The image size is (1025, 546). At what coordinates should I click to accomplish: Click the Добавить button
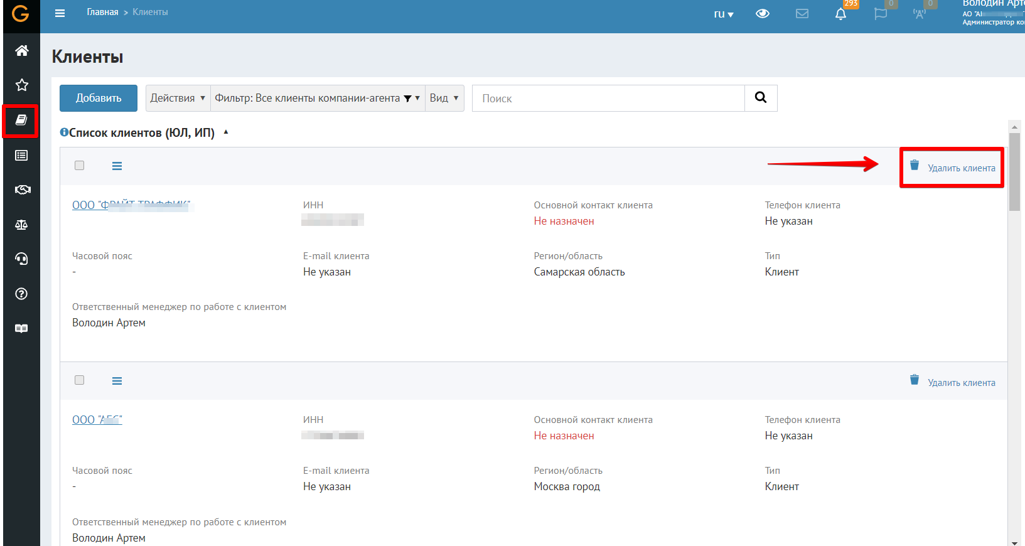click(99, 98)
